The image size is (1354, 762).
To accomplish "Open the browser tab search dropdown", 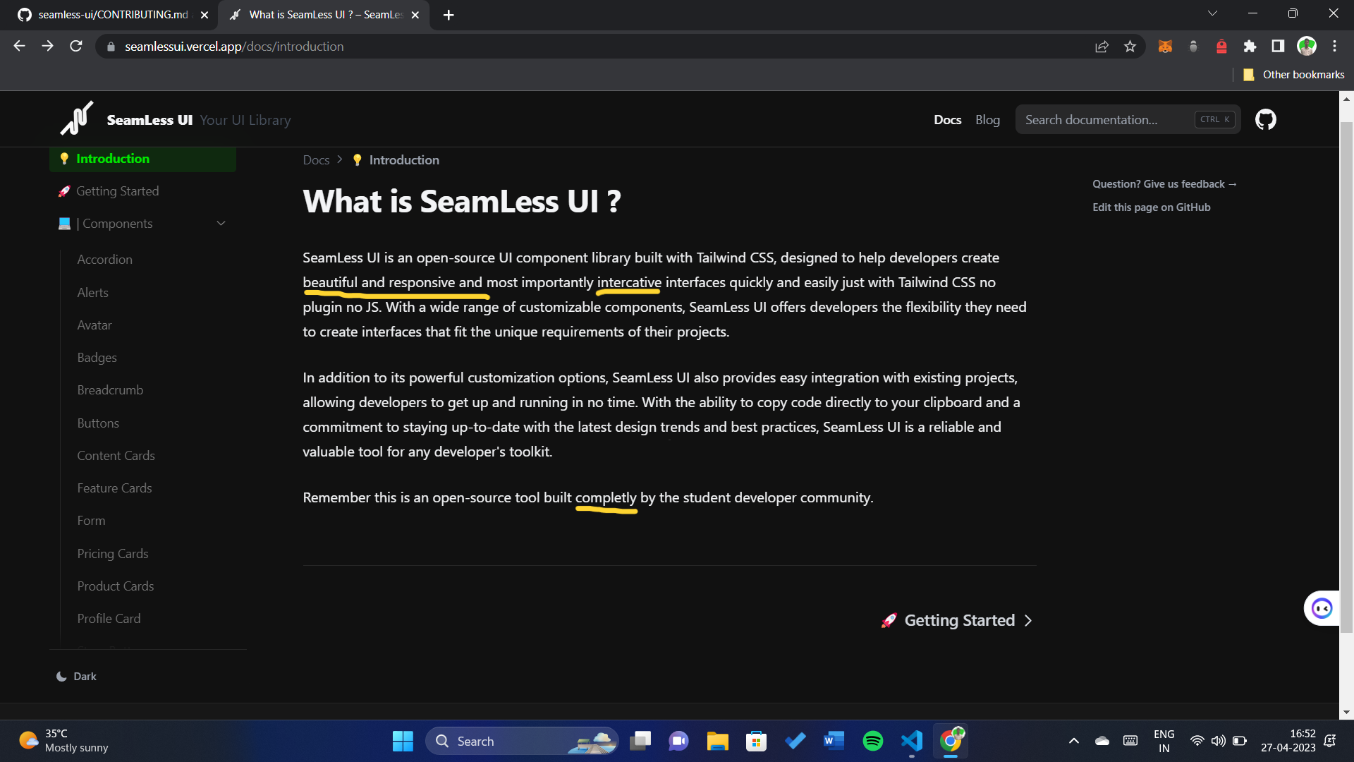I will click(x=1212, y=13).
